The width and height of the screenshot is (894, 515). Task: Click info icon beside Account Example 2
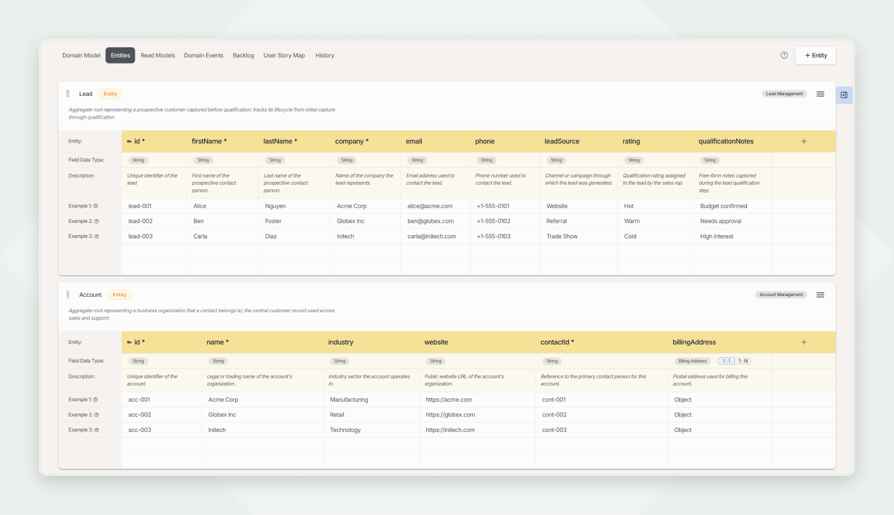(97, 415)
